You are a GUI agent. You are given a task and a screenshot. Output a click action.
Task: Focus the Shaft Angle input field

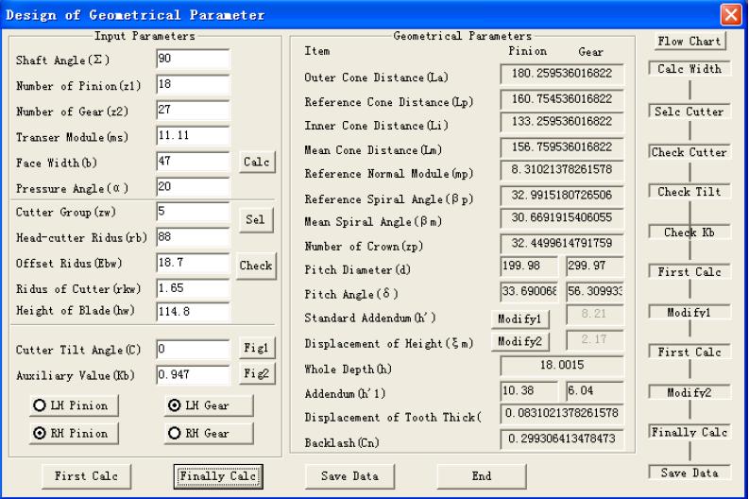pos(193,59)
